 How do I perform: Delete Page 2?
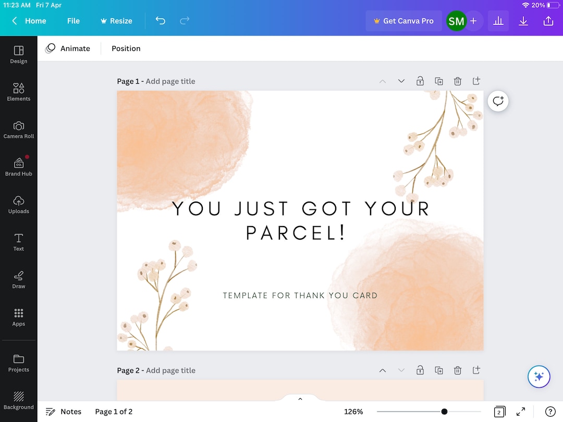point(458,370)
